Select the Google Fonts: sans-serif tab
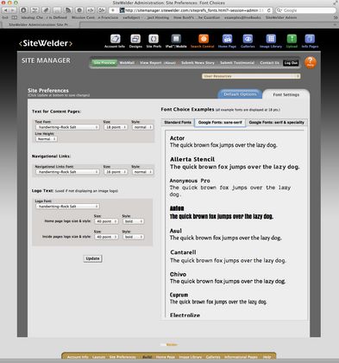The height and width of the screenshot is (363, 339). tap(220, 123)
